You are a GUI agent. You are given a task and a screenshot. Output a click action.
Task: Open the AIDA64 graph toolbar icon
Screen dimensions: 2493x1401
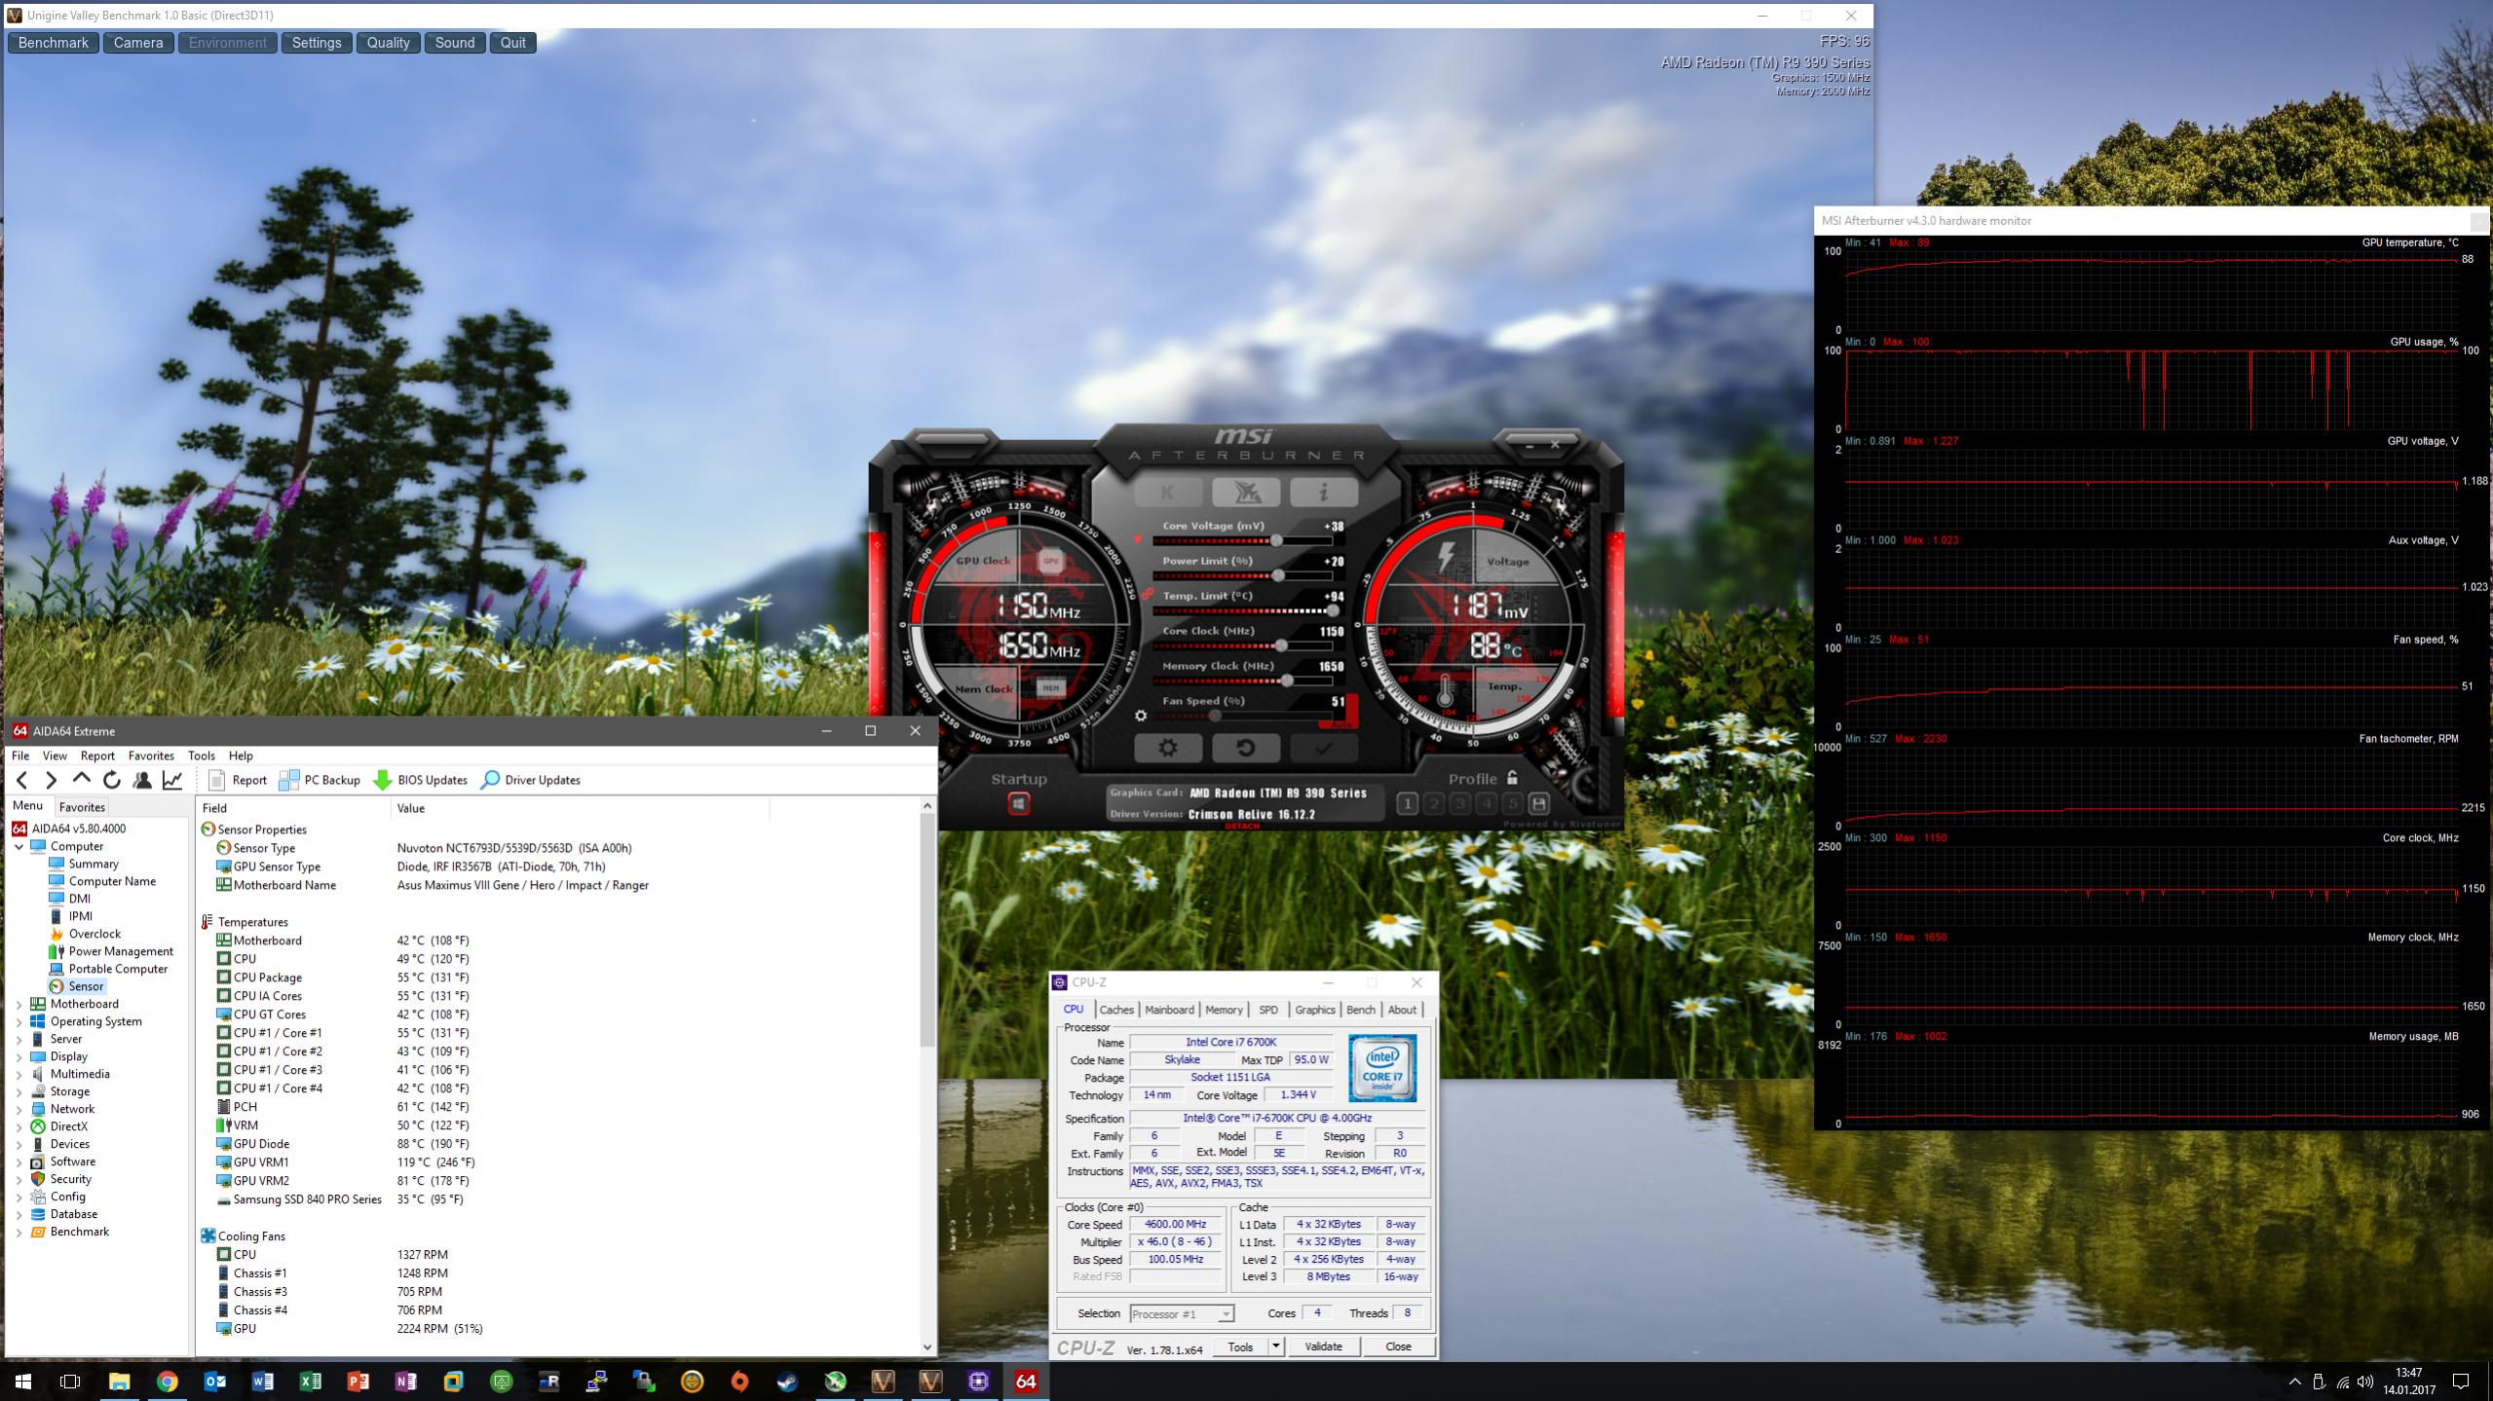pos(172,780)
